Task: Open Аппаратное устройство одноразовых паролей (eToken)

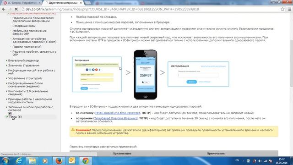Action: click(x=34, y=40)
